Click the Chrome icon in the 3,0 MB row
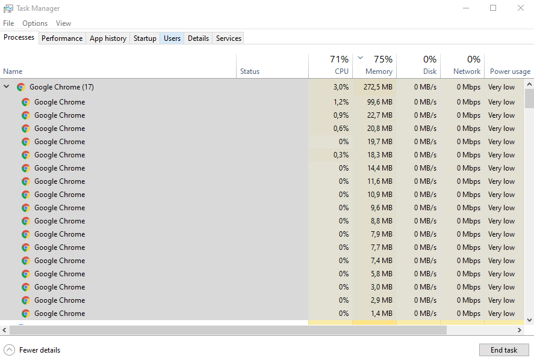The width and height of the screenshot is (534, 364). [26, 287]
